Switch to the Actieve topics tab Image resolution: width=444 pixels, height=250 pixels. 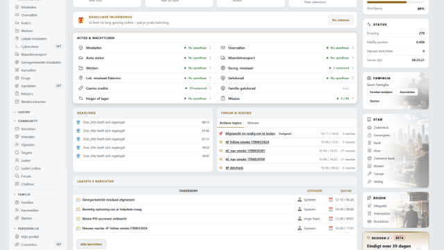point(230,123)
